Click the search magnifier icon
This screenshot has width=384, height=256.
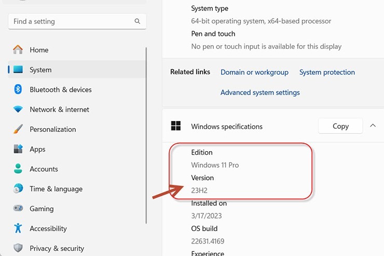(138, 21)
